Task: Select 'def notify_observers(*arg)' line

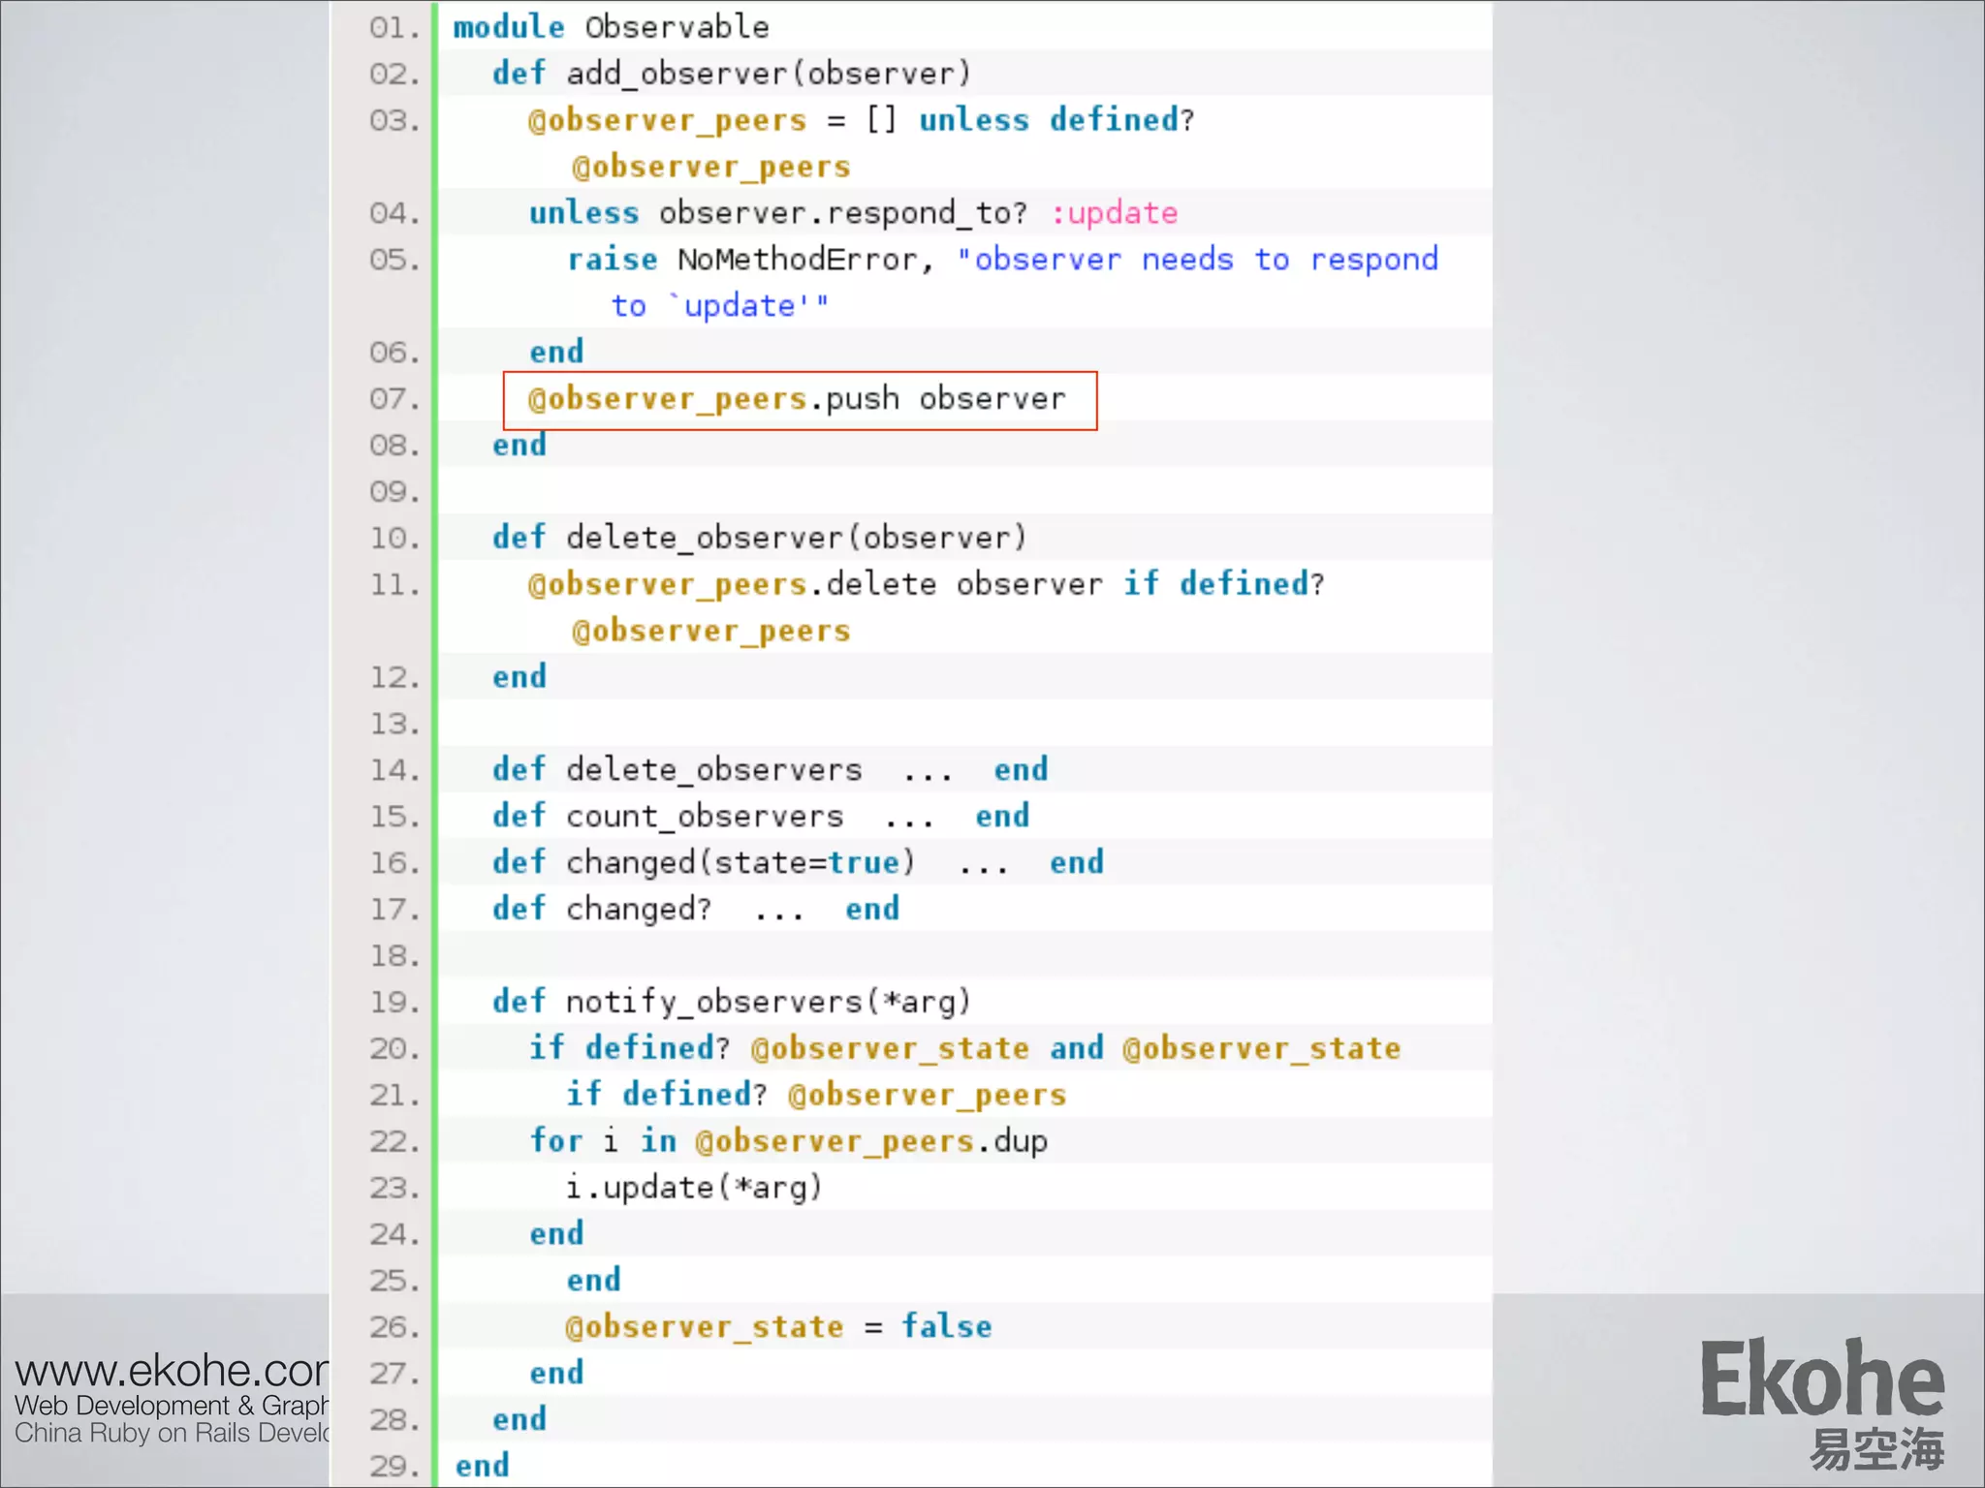Action: point(731,1002)
